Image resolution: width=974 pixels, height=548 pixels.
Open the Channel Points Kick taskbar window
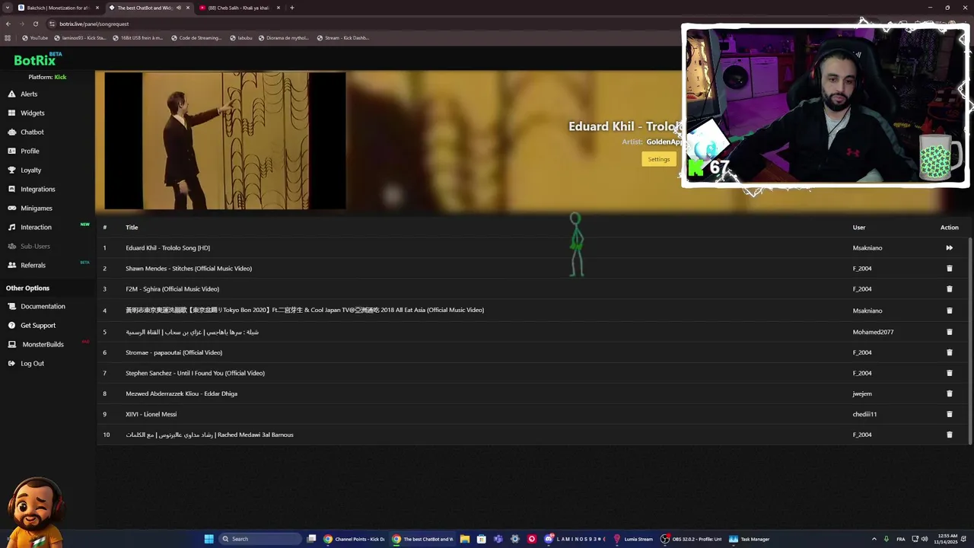tap(355, 539)
